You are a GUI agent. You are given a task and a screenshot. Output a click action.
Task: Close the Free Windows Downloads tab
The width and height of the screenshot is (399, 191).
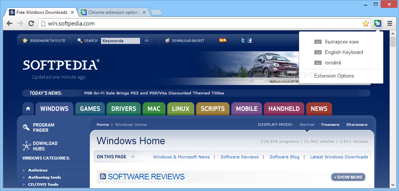coord(72,12)
